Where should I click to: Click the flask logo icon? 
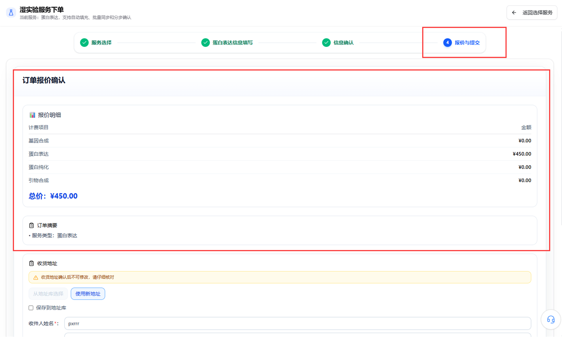tap(11, 12)
